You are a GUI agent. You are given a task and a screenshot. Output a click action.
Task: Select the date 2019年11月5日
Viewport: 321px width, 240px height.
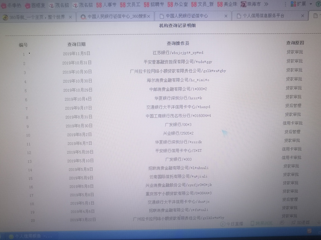pos(77,53)
